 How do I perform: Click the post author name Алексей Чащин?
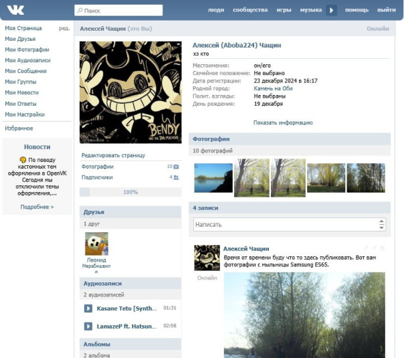point(246,249)
